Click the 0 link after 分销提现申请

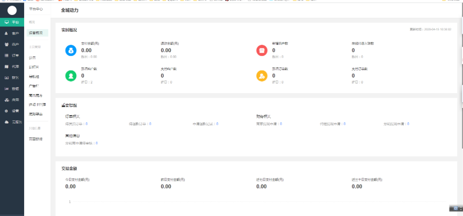point(408,124)
